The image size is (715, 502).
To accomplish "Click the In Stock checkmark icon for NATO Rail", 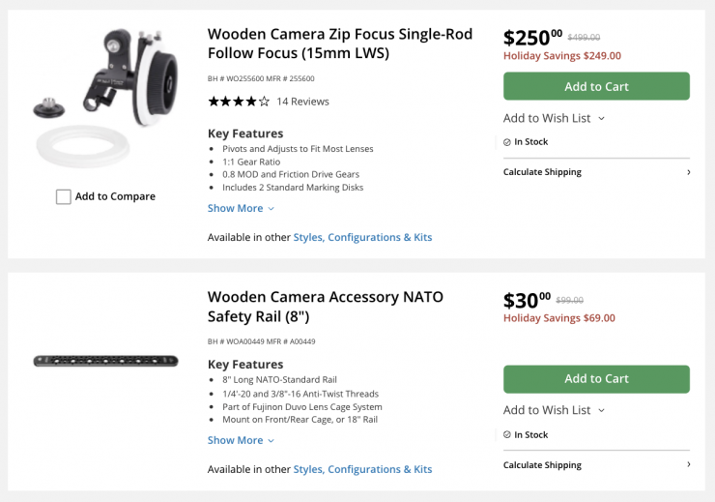I will click(x=507, y=435).
